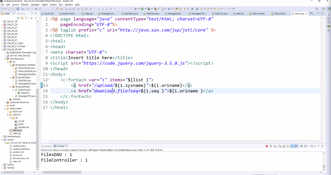Click the green Run button in toolbar

[x=142, y=9]
